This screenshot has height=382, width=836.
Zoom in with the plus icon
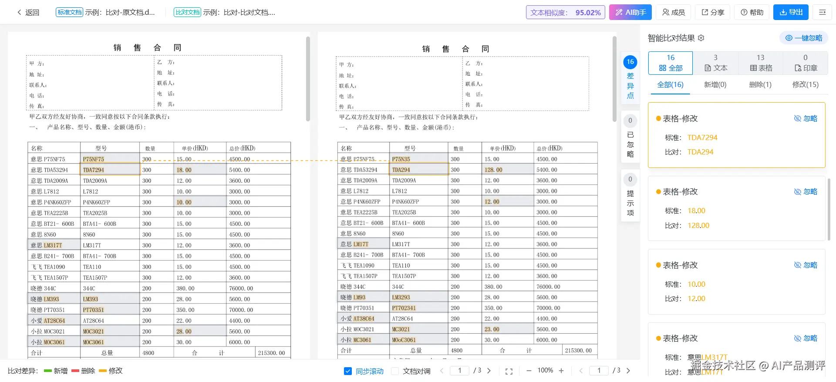click(x=561, y=371)
